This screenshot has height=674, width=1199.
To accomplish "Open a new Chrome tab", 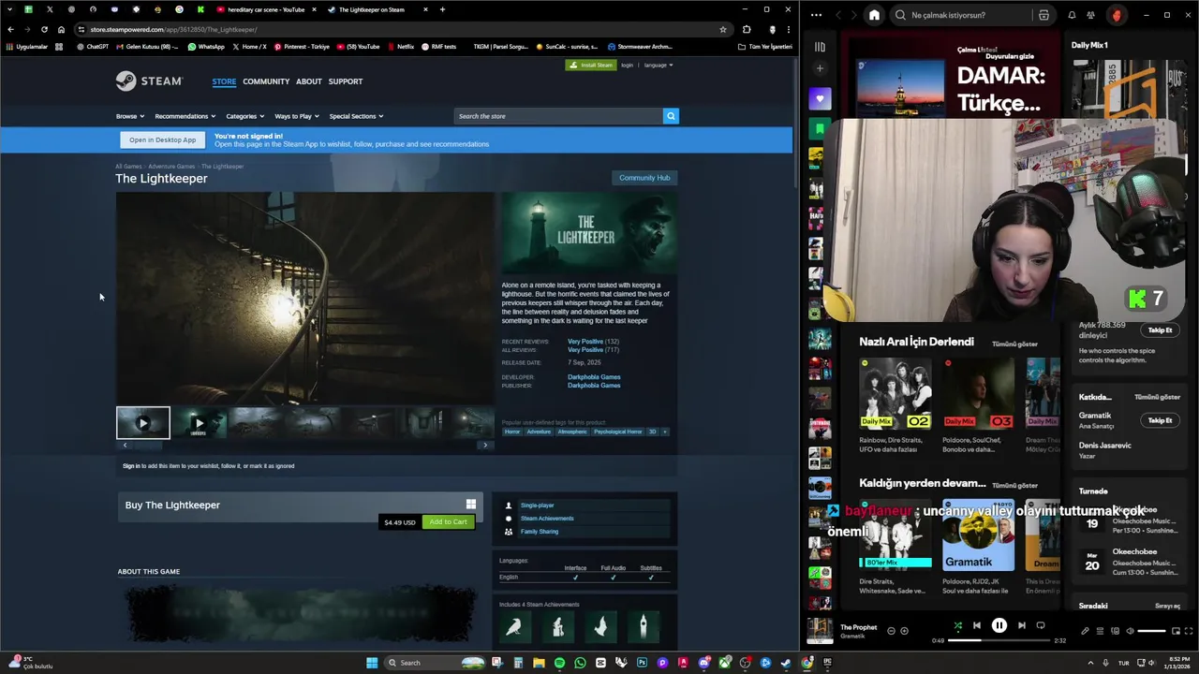I will coord(442,9).
